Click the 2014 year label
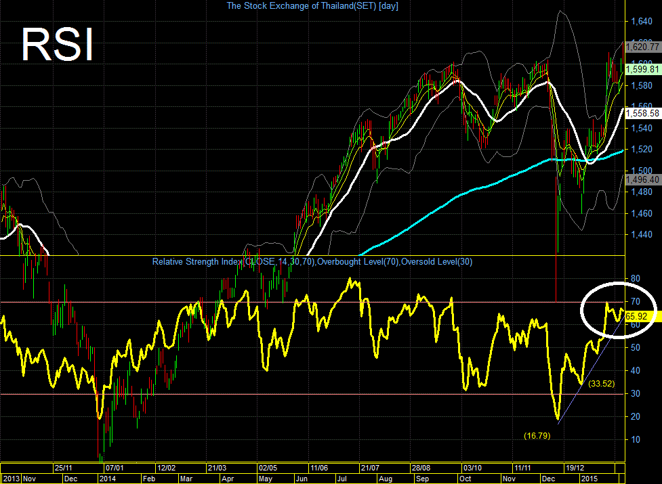This screenshot has width=662, height=484. coord(107,479)
